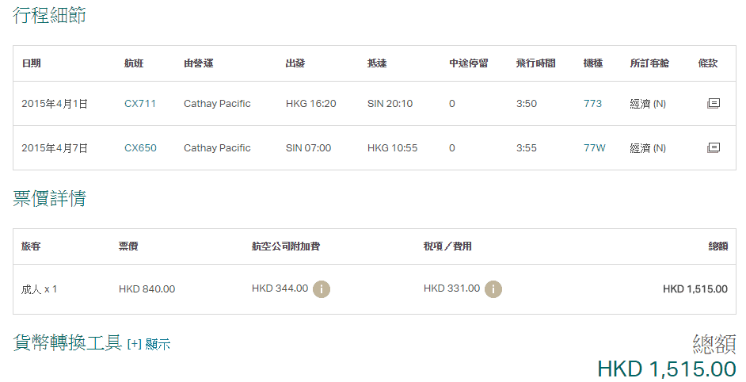Click the 票價詳情 section heading
Viewport: 746px width, 382px height.
click(49, 198)
